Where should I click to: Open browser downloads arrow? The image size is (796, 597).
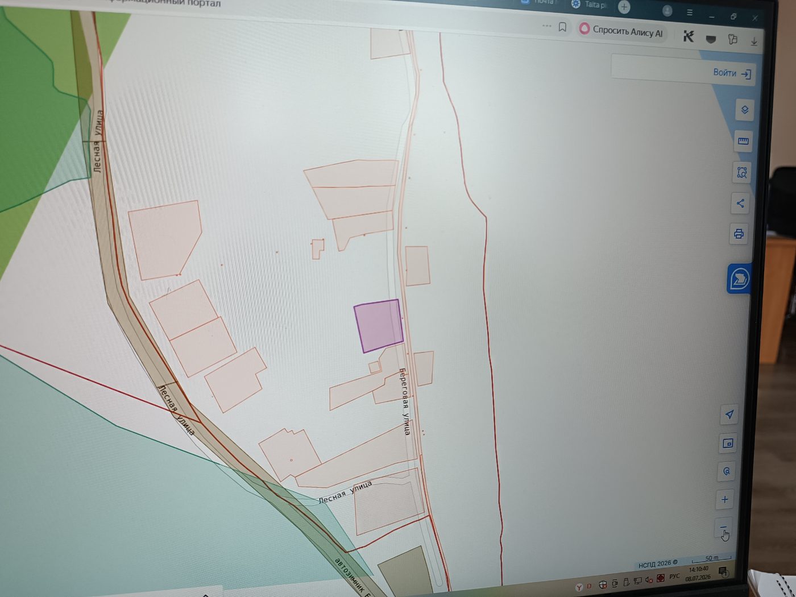pyautogui.click(x=754, y=42)
